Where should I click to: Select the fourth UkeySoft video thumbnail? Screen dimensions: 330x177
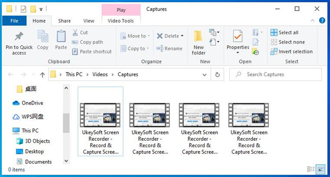coord(248,115)
